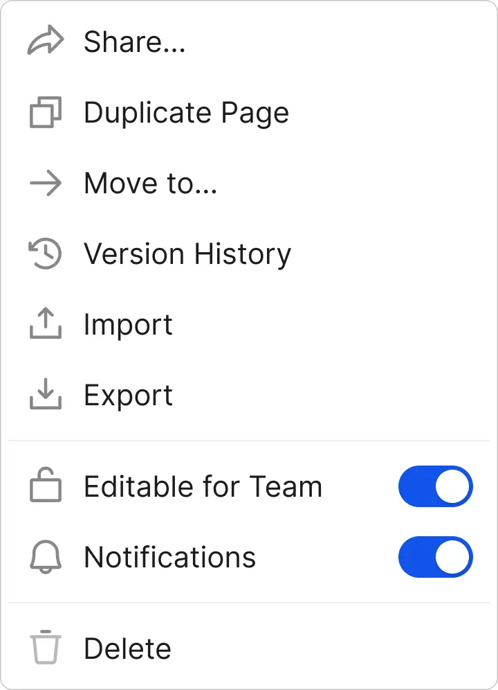Screen dimensions: 498x690
Task: Select the Export menu label
Action: coord(128,396)
